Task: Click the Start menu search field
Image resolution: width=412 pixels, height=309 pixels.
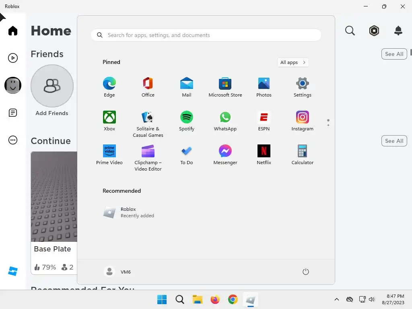Action: (206, 35)
